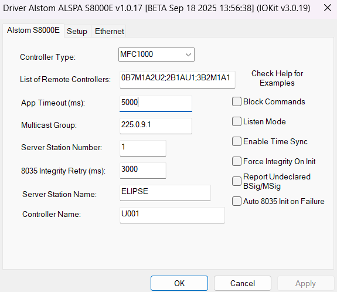Tick the Force Integrity On Init checkbox
The image size is (337, 292).
tap(237, 161)
